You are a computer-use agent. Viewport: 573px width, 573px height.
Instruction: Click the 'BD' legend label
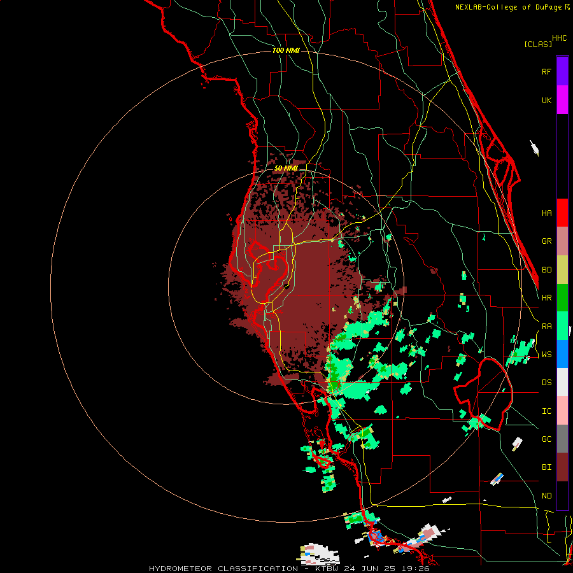tap(546, 270)
